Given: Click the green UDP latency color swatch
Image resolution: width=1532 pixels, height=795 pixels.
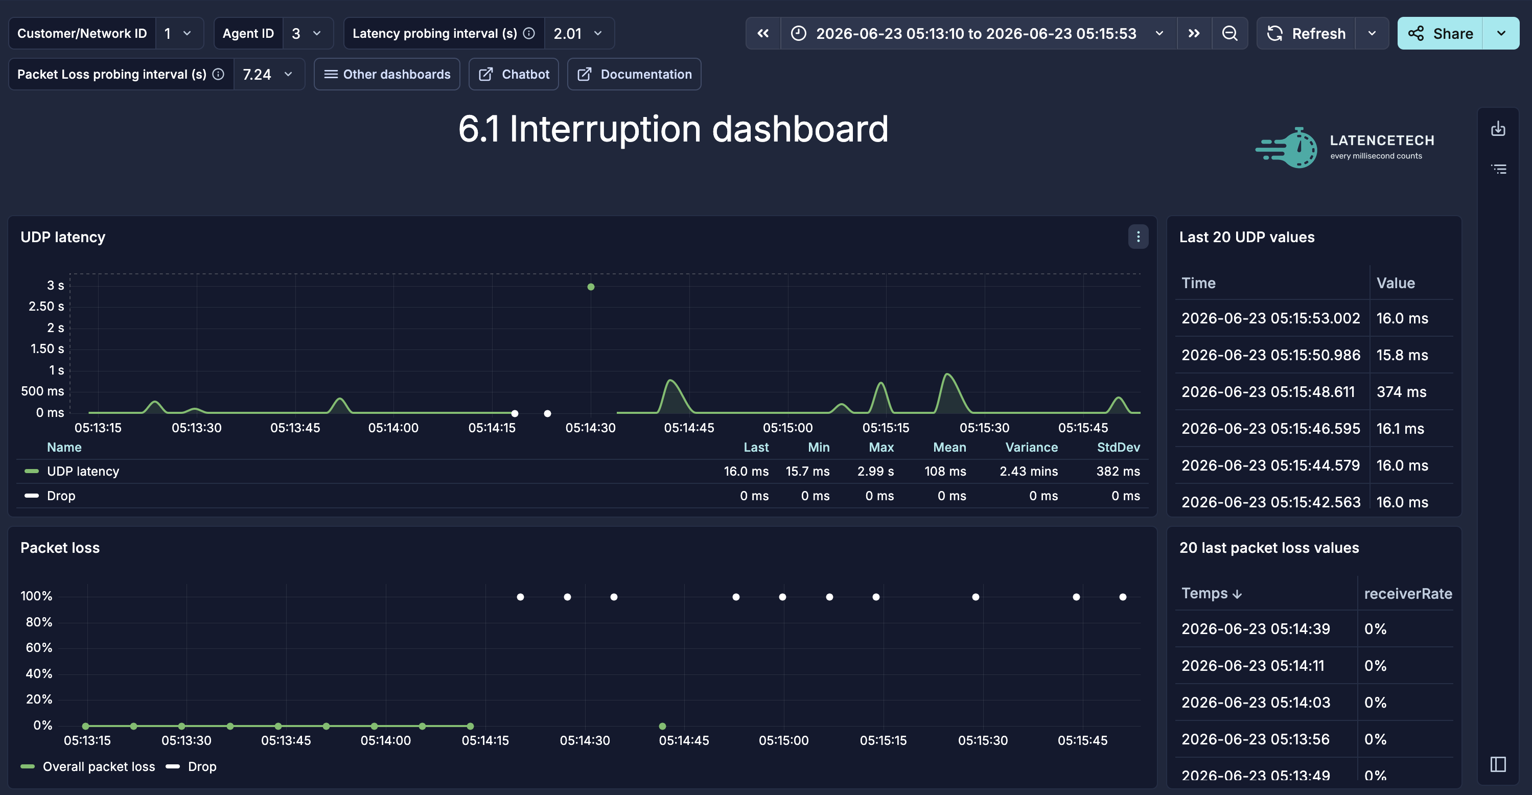Looking at the screenshot, I should 32,471.
